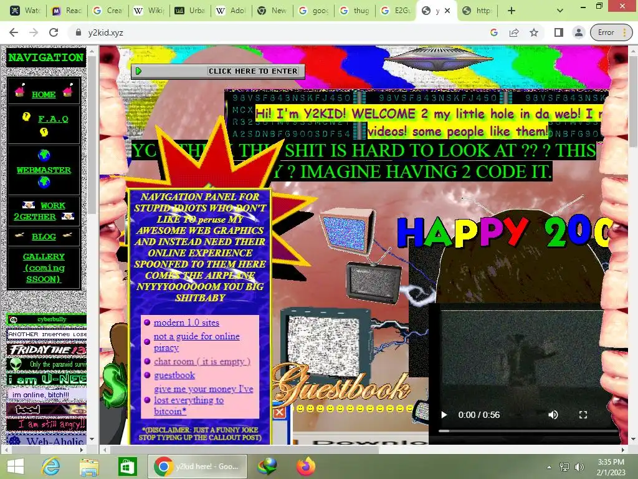
Task: Select the Chrome y2kid here! taskbar button
Action: (x=198, y=467)
